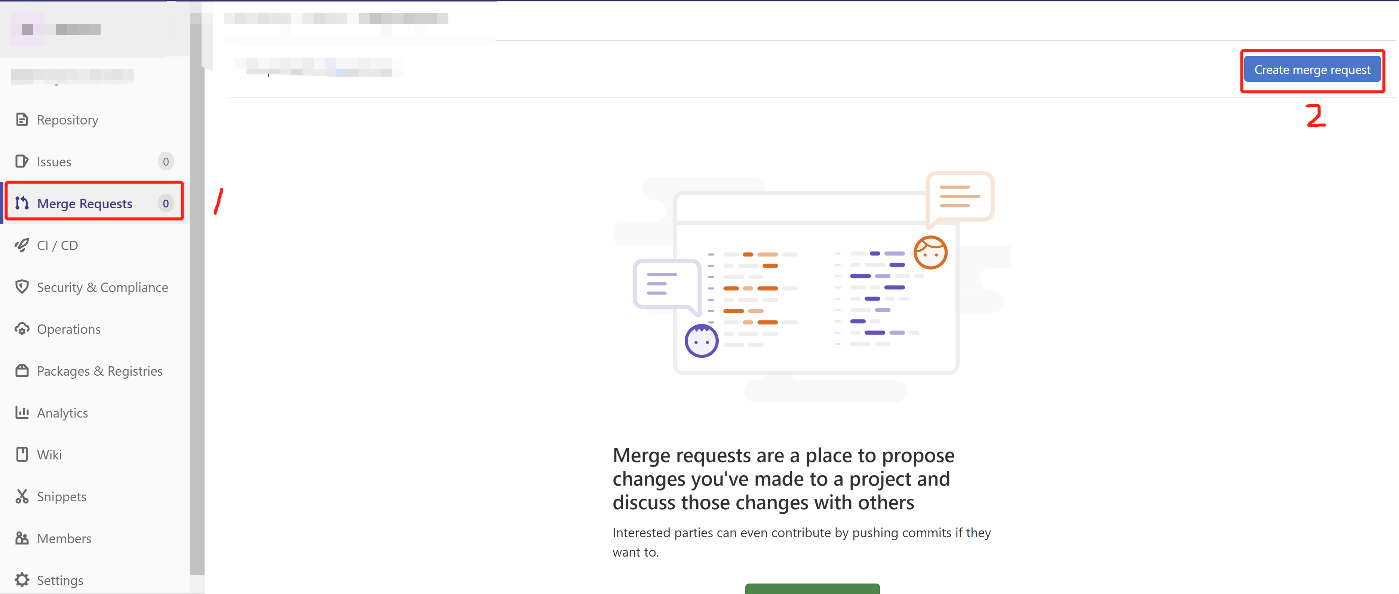Open Analytics using its chart icon
Image resolution: width=1399 pixels, height=594 pixels.
pos(22,413)
